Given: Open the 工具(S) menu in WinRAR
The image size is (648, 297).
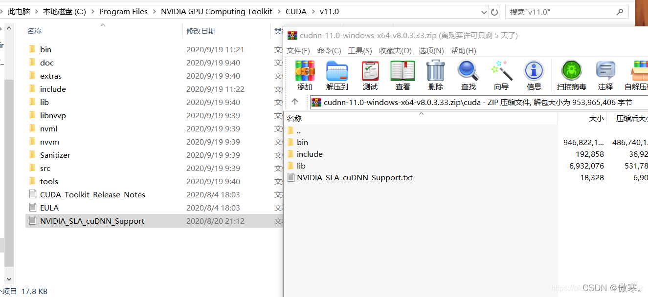Looking at the screenshot, I should [360, 51].
